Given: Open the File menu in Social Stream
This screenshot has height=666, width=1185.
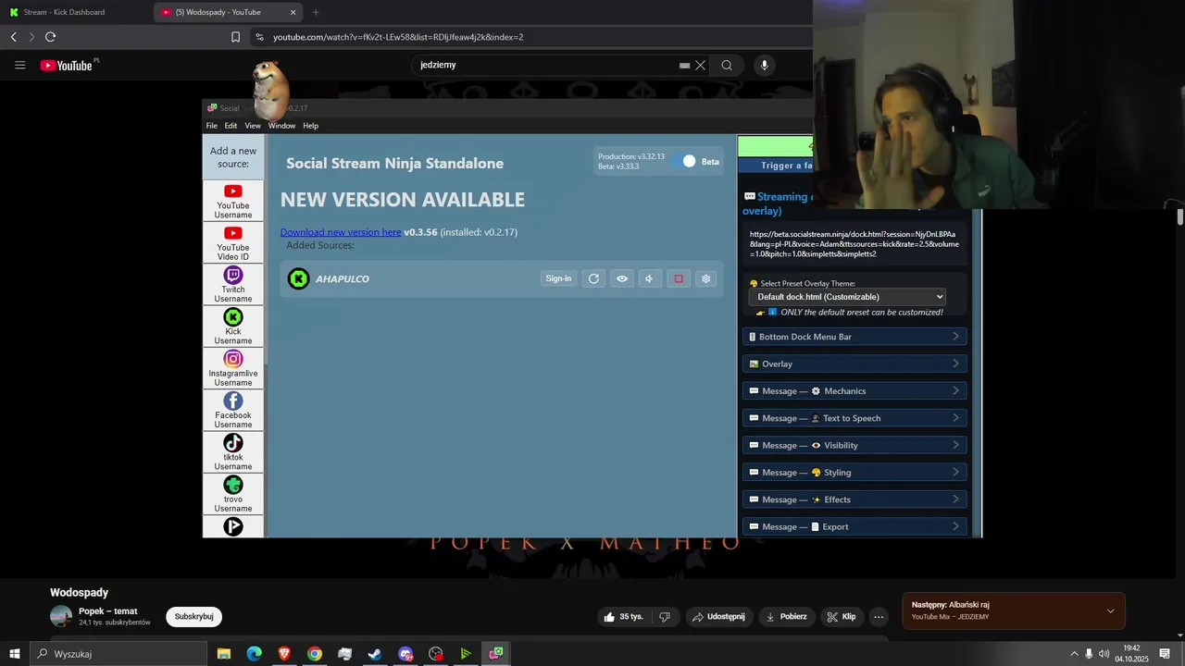Looking at the screenshot, I should [212, 126].
